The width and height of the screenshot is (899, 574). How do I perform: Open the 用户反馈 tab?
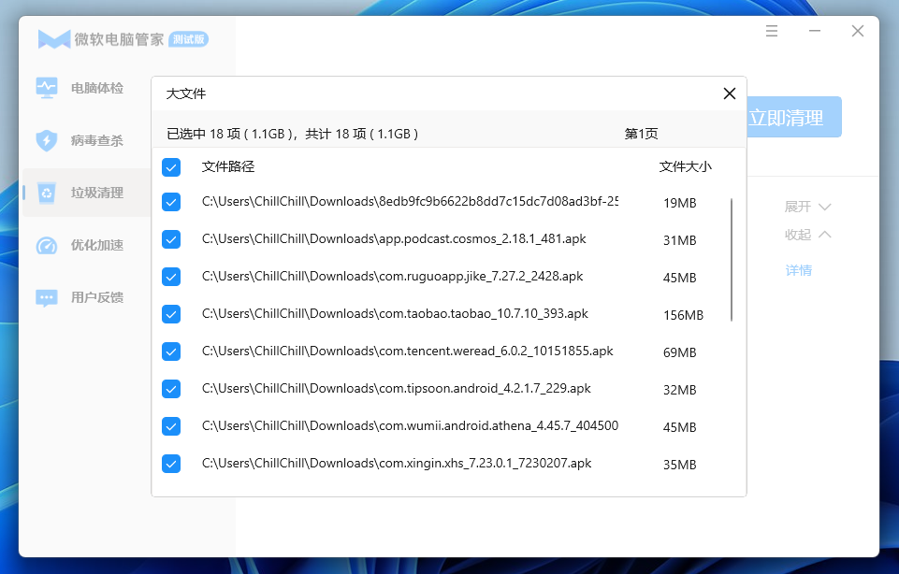(87, 298)
